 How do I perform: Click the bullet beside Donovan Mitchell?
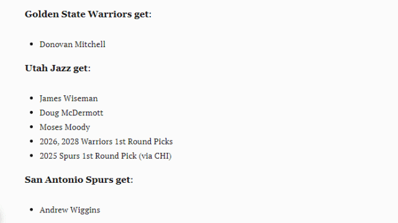[x=32, y=45]
